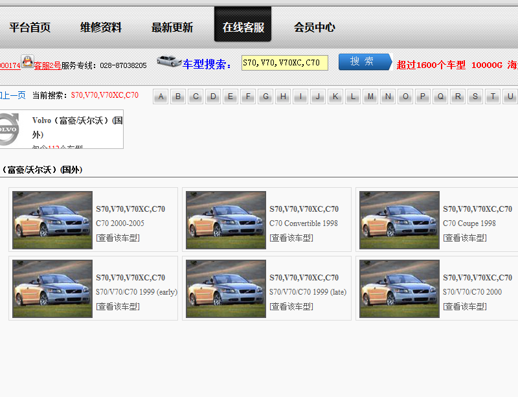Open the 平台首页 tab
The width and height of the screenshot is (518, 397).
point(30,27)
